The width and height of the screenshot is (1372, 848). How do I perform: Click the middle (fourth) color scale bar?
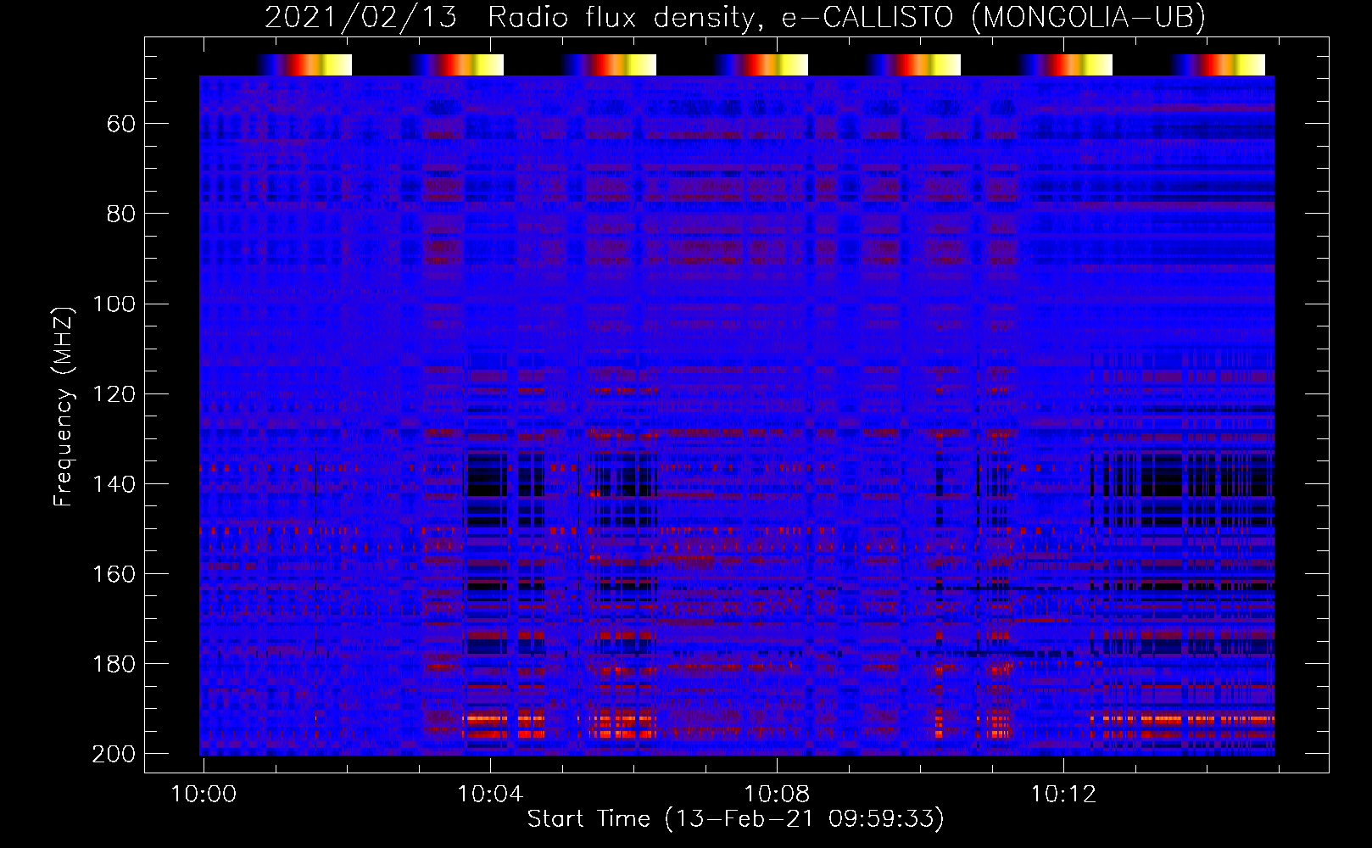click(x=761, y=64)
